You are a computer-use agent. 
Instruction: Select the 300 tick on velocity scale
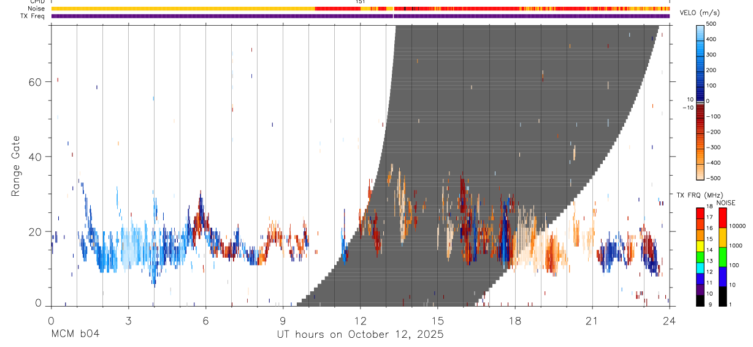(x=713, y=54)
